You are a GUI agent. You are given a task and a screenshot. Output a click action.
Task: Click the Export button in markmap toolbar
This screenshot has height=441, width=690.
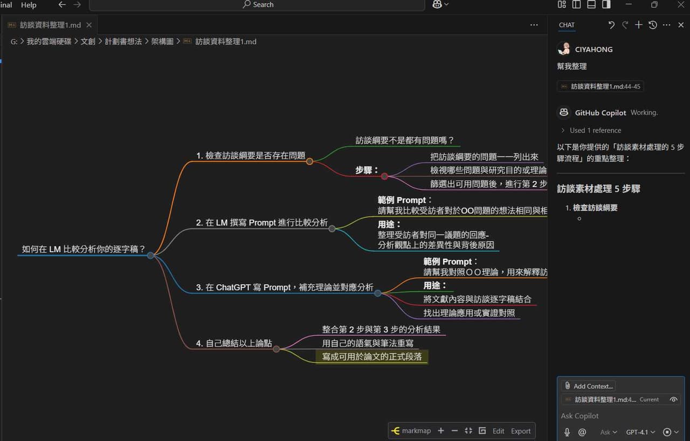point(521,431)
